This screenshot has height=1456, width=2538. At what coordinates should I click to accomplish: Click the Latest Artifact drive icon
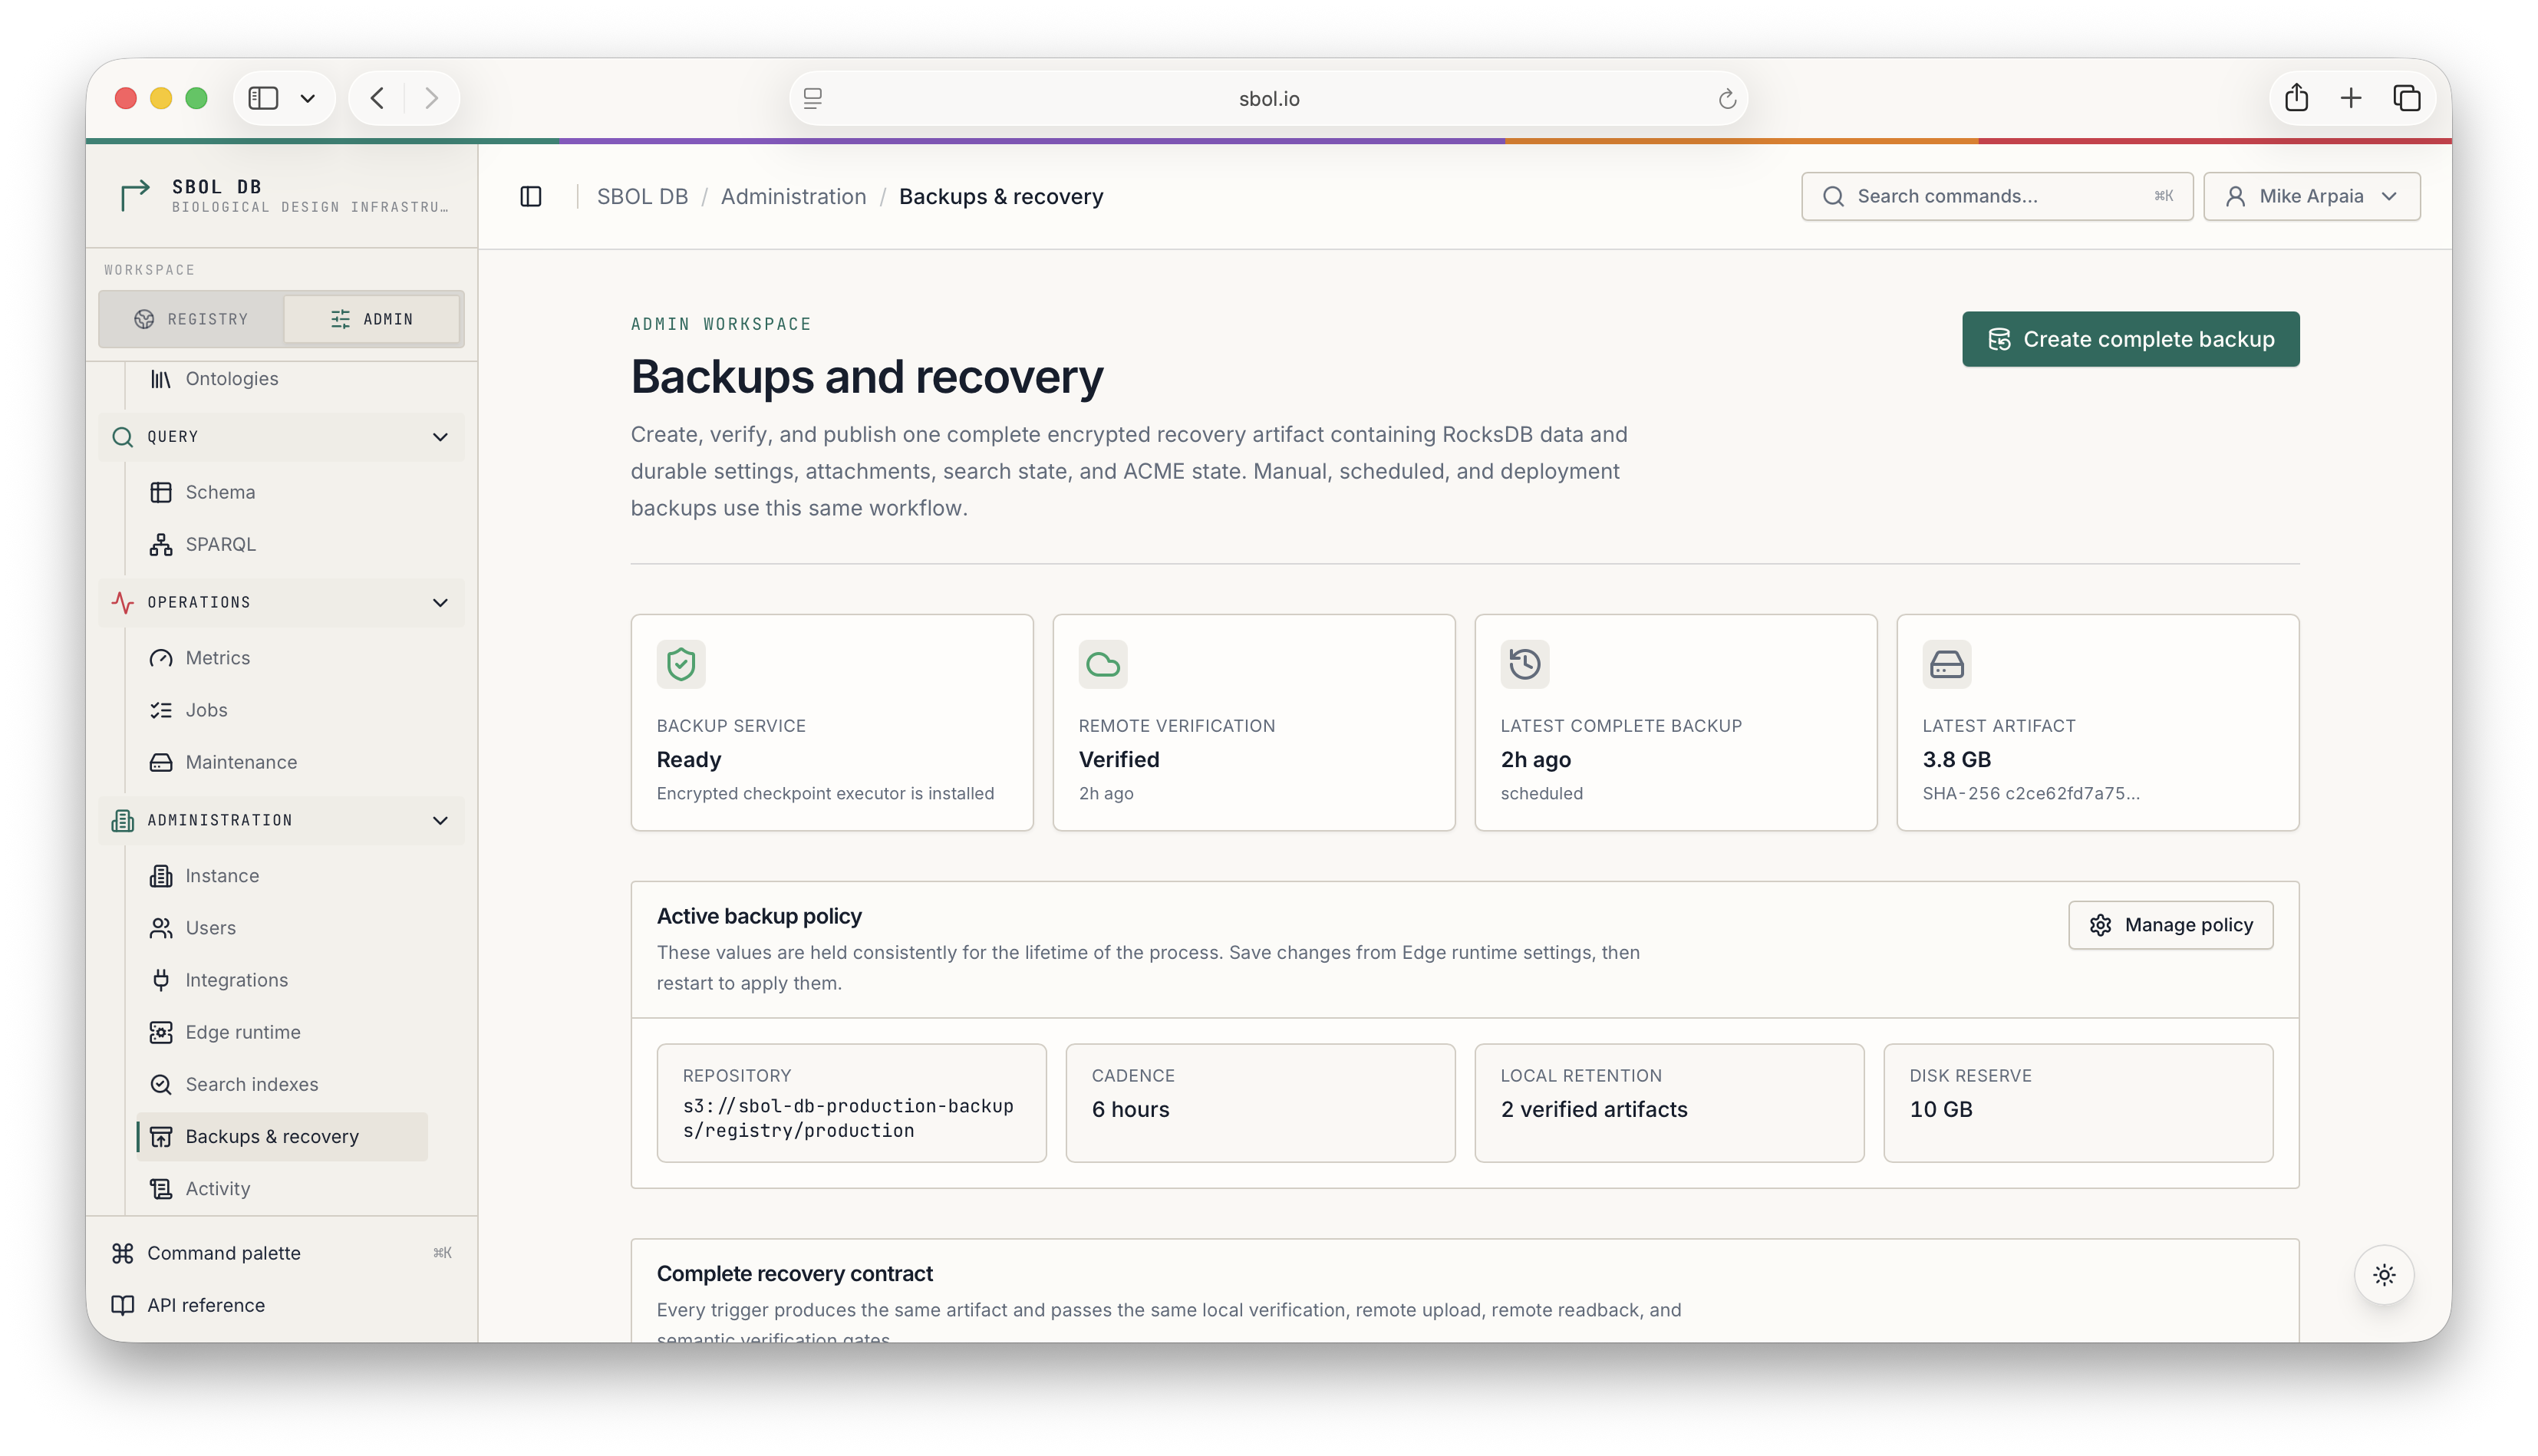[x=1947, y=664]
